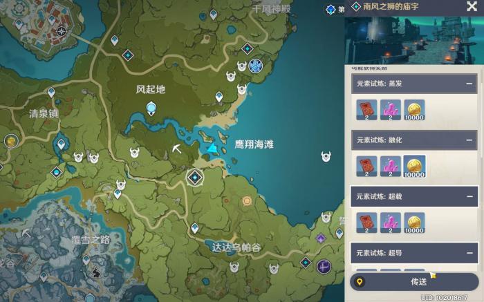Click the domain preview image thumbnail

point(414,40)
